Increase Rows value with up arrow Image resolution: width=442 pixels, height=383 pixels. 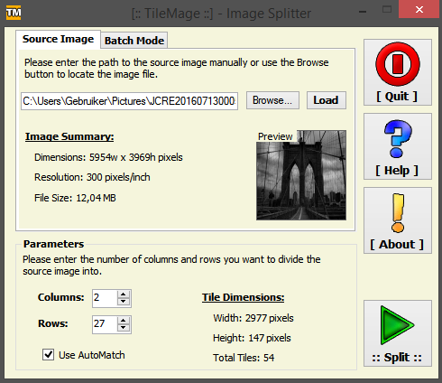(x=124, y=321)
